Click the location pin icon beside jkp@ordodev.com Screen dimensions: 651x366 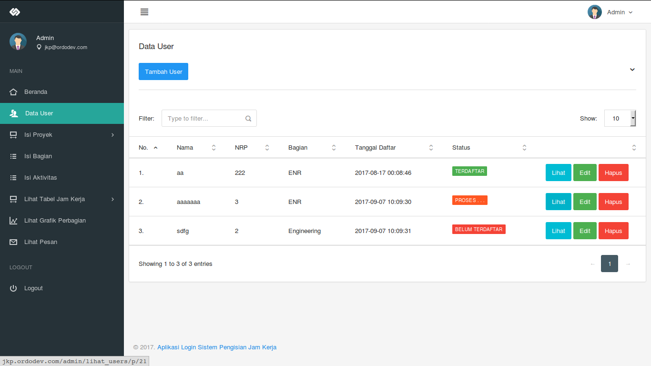coord(39,47)
